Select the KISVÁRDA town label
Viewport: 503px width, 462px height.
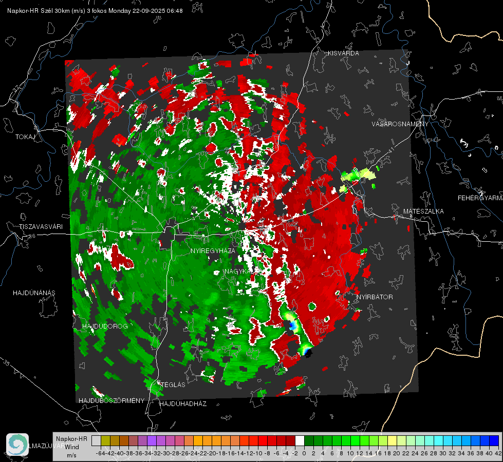coord(343,53)
